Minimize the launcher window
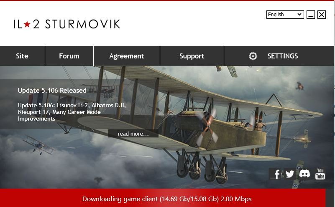The height and width of the screenshot is (207, 335). (x=311, y=15)
